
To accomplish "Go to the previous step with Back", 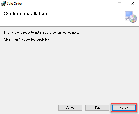I will pos(97,108).
